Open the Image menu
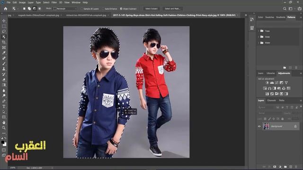Screen dimensions: 303x170 coord(22,2)
